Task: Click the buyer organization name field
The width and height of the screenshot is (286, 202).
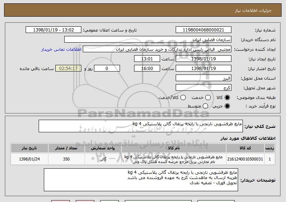Action: tap(148, 40)
